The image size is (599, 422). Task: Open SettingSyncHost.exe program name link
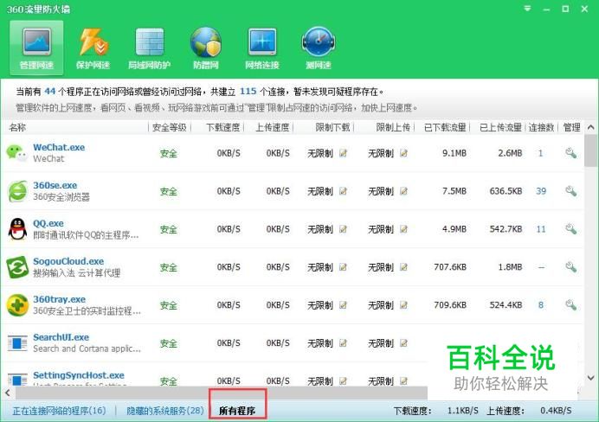tap(79, 375)
